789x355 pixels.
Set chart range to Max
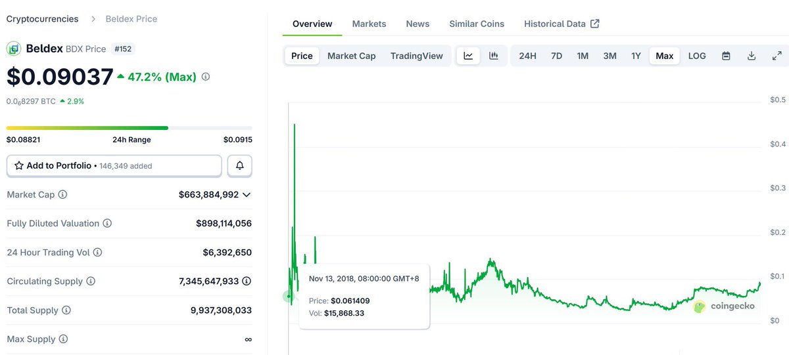665,56
